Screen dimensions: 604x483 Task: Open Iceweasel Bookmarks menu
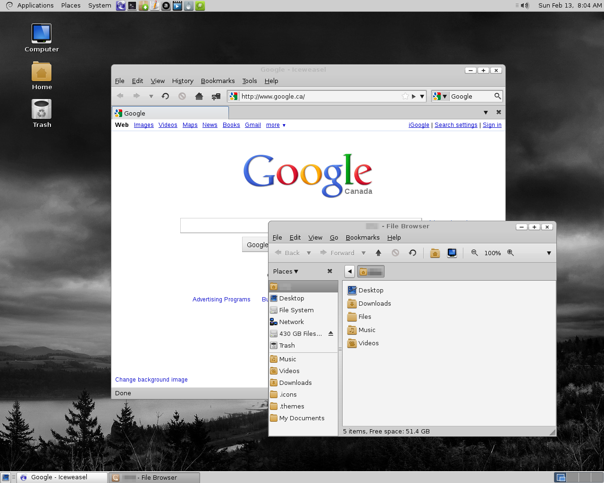[x=218, y=81]
